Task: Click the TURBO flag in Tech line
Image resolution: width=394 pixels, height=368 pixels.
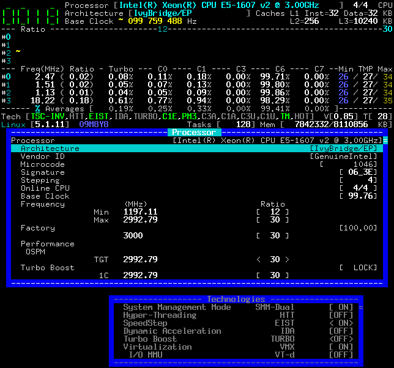Action: click(146, 117)
